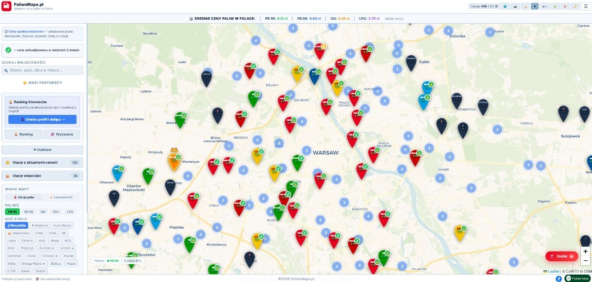Viewport: 592px width, 282px height.
Task: Filter stations by Amic network
Action: coord(11,248)
